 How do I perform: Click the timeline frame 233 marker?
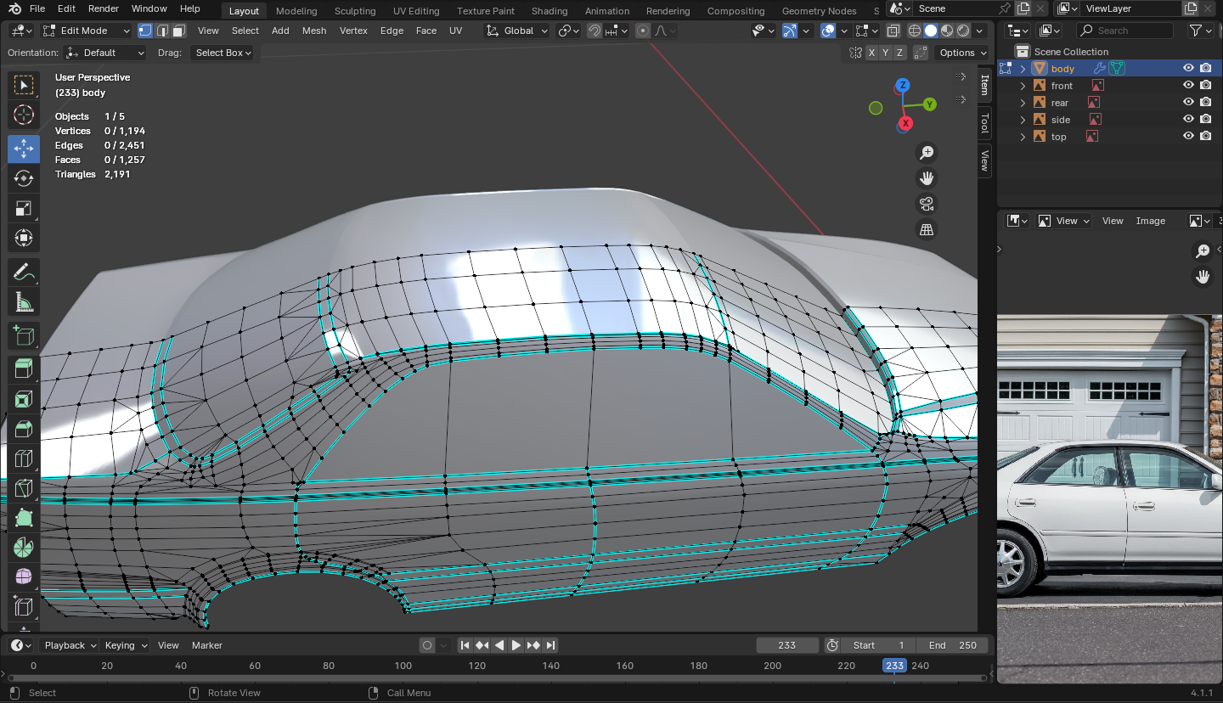click(894, 666)
